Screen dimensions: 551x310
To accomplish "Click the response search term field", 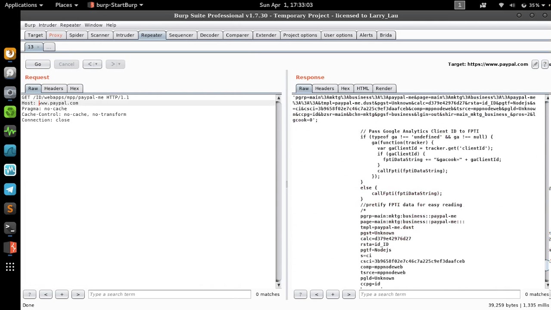I will [440, 294].
